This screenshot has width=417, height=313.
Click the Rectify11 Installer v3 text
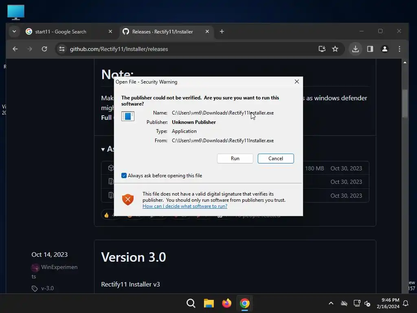[x=130, y=284]
